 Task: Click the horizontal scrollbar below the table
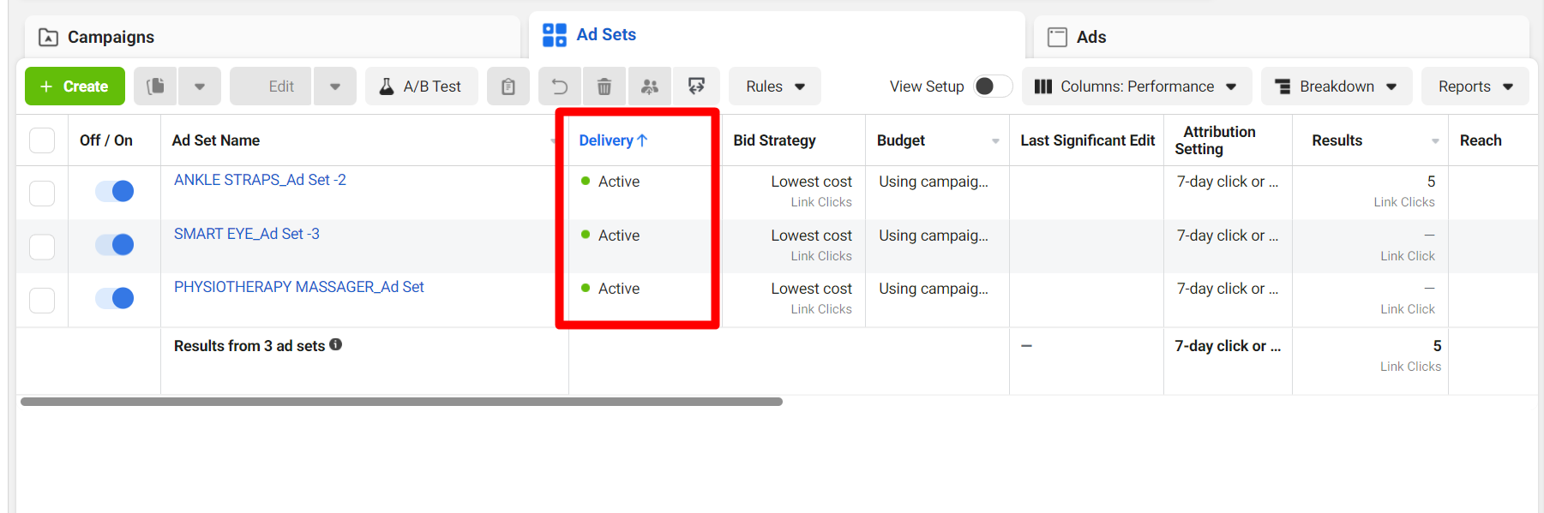401,402
